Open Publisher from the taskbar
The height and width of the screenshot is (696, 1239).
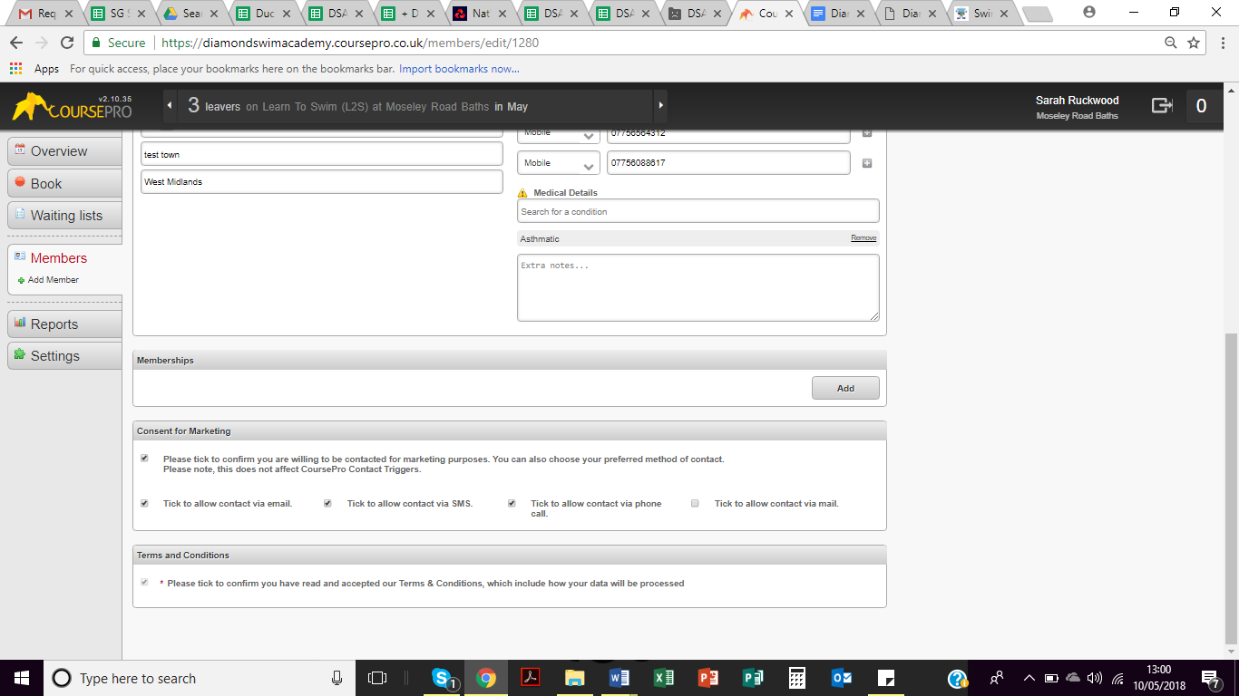point(753,678)
